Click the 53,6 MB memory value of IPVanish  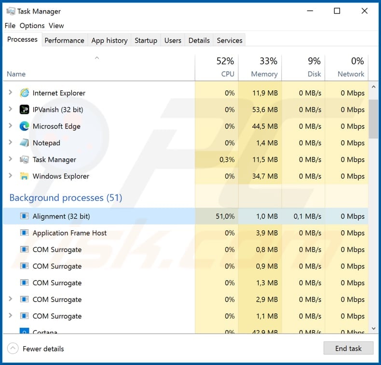[x=265, y=110]
